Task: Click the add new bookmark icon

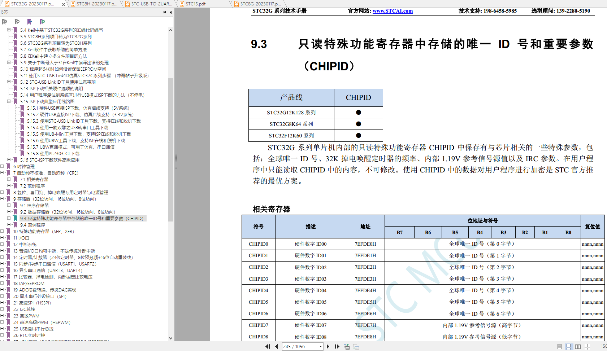Action: pos(17,22)
